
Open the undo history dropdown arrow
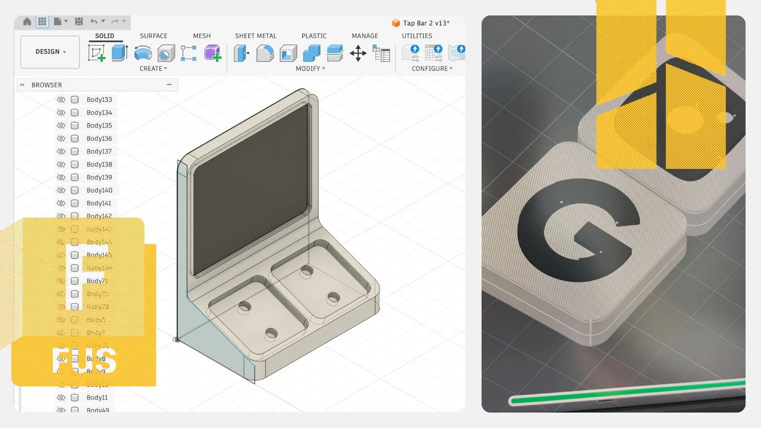[x=103, y=21]
